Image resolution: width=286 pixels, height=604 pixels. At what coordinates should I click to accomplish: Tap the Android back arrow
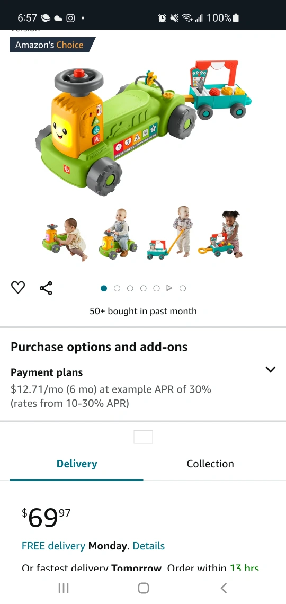tap(224, 588)
